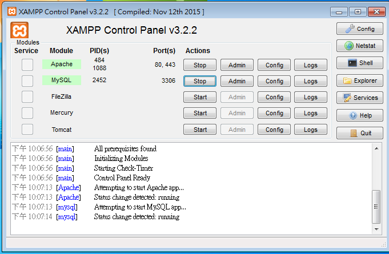Click the FileZilla module label
Screen dimensions: 389x254
61,96
